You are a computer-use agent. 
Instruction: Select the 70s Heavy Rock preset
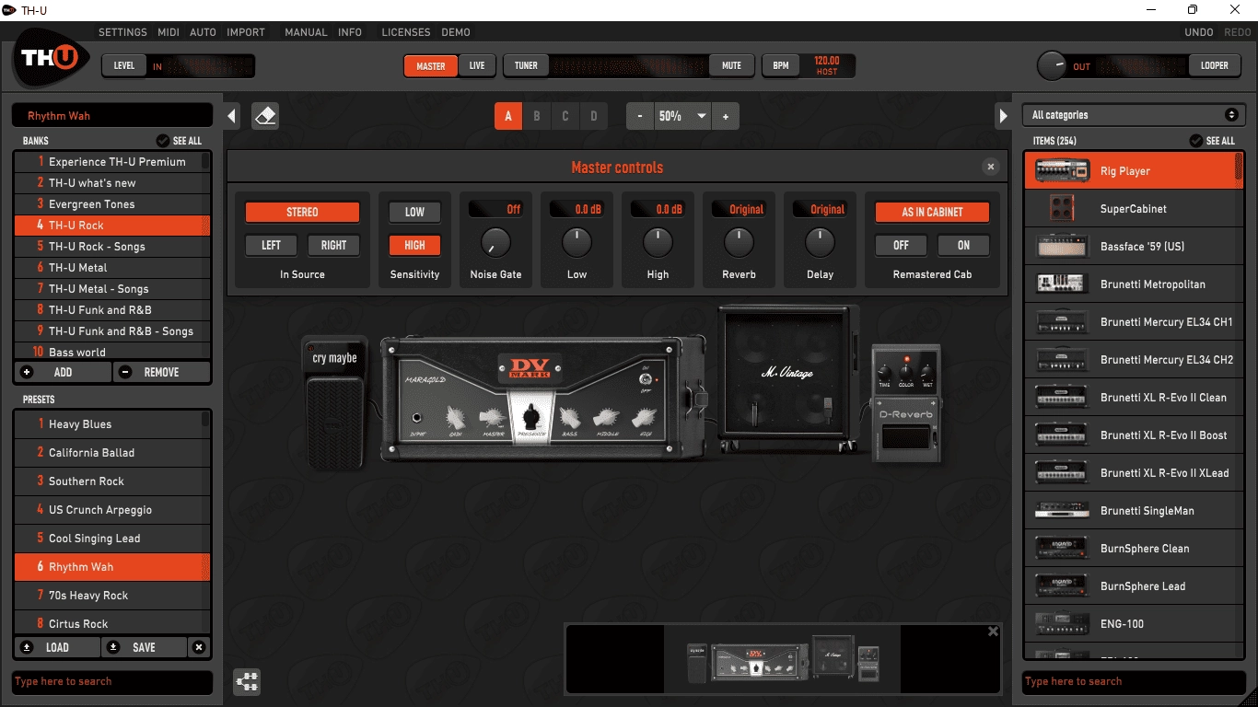click(112, 595)
